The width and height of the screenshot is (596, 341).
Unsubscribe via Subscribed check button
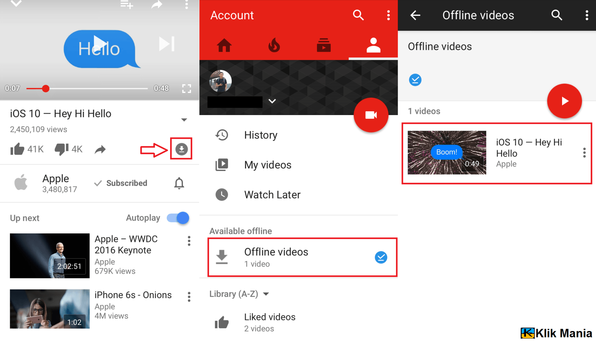121,183
